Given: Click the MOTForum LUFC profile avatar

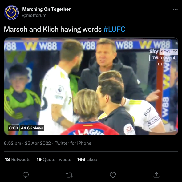Looking at the screenshot, I should point(11,12).
